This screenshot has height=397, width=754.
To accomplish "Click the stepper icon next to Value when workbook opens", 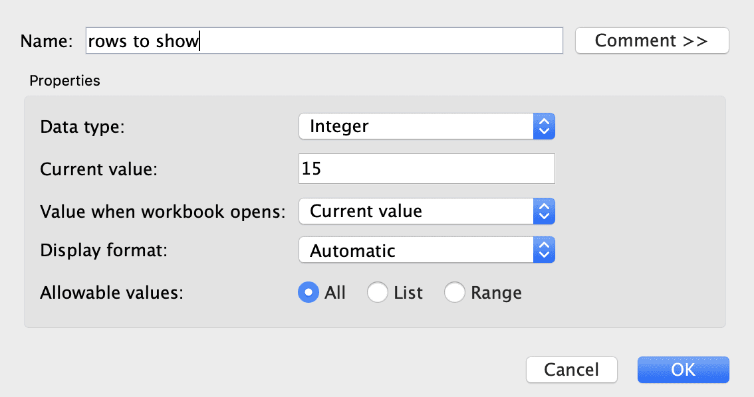I will click(x=545, y=211).
